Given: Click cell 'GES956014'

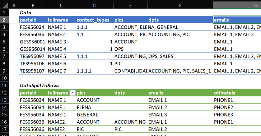Looking at the screenshot, I should (x=33, y=49).
